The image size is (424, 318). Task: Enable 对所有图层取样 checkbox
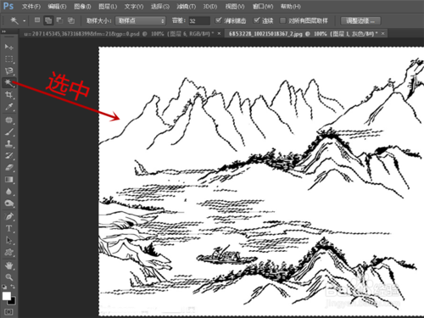282,20
